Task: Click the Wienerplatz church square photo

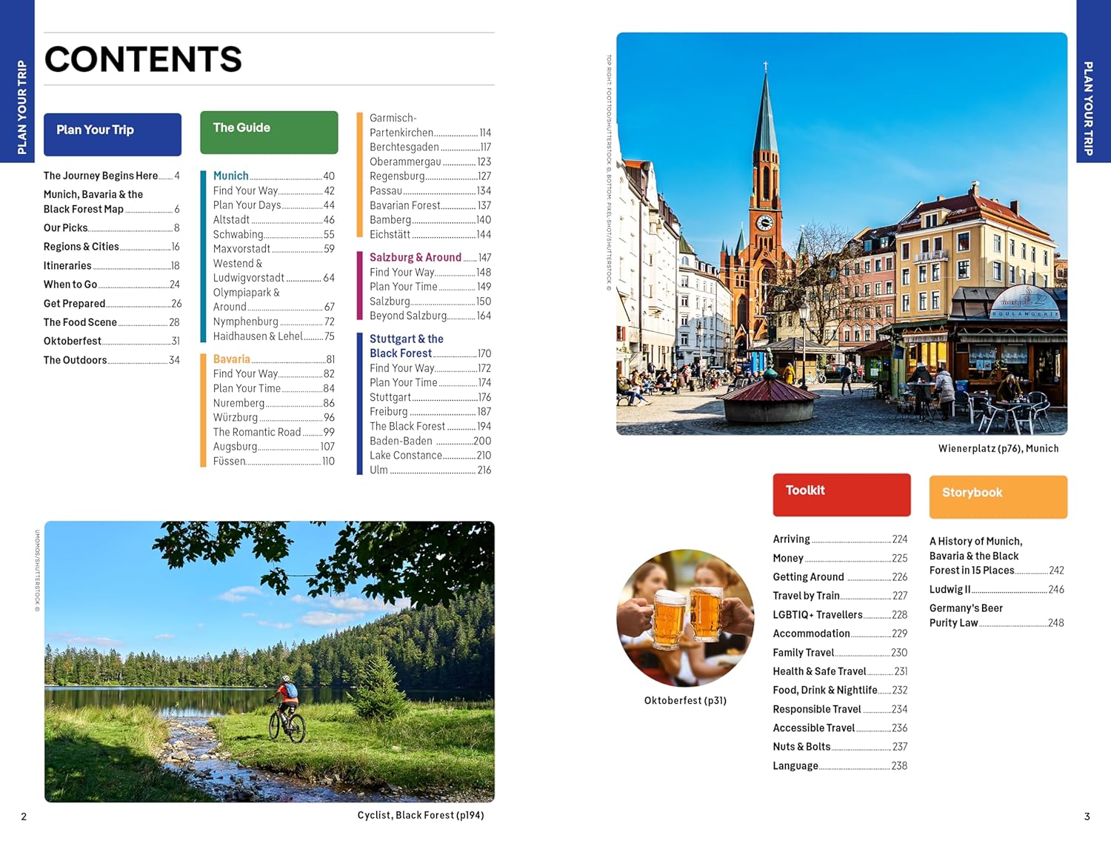Action: pos(841,233)
